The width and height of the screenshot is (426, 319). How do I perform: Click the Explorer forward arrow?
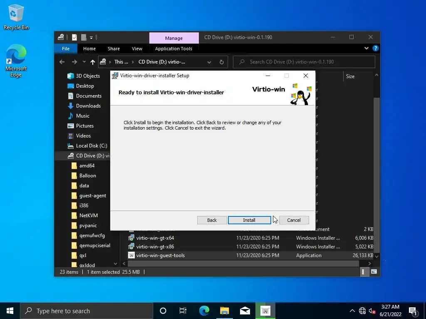click(74, 62)
